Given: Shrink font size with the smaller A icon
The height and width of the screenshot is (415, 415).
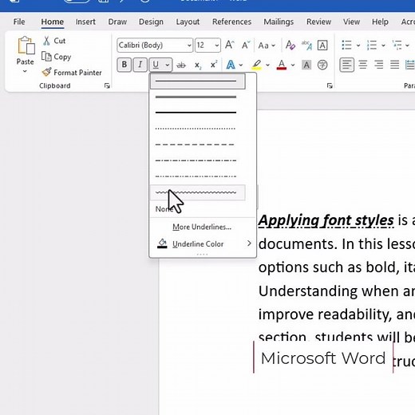Looking at the screenshot, I should [x=246, y=45].
